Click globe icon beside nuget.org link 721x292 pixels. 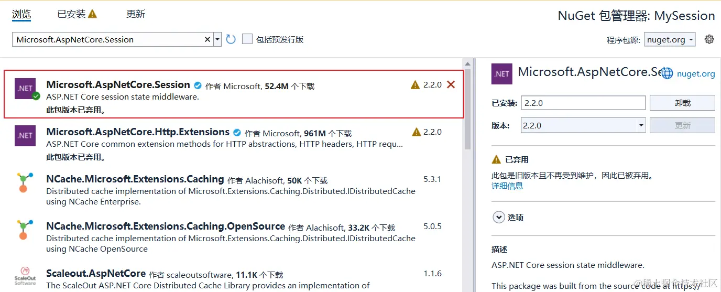(667, 73)
